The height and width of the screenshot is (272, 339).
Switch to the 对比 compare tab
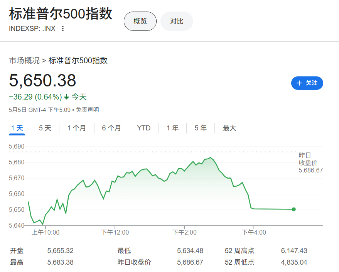(177, 21)
